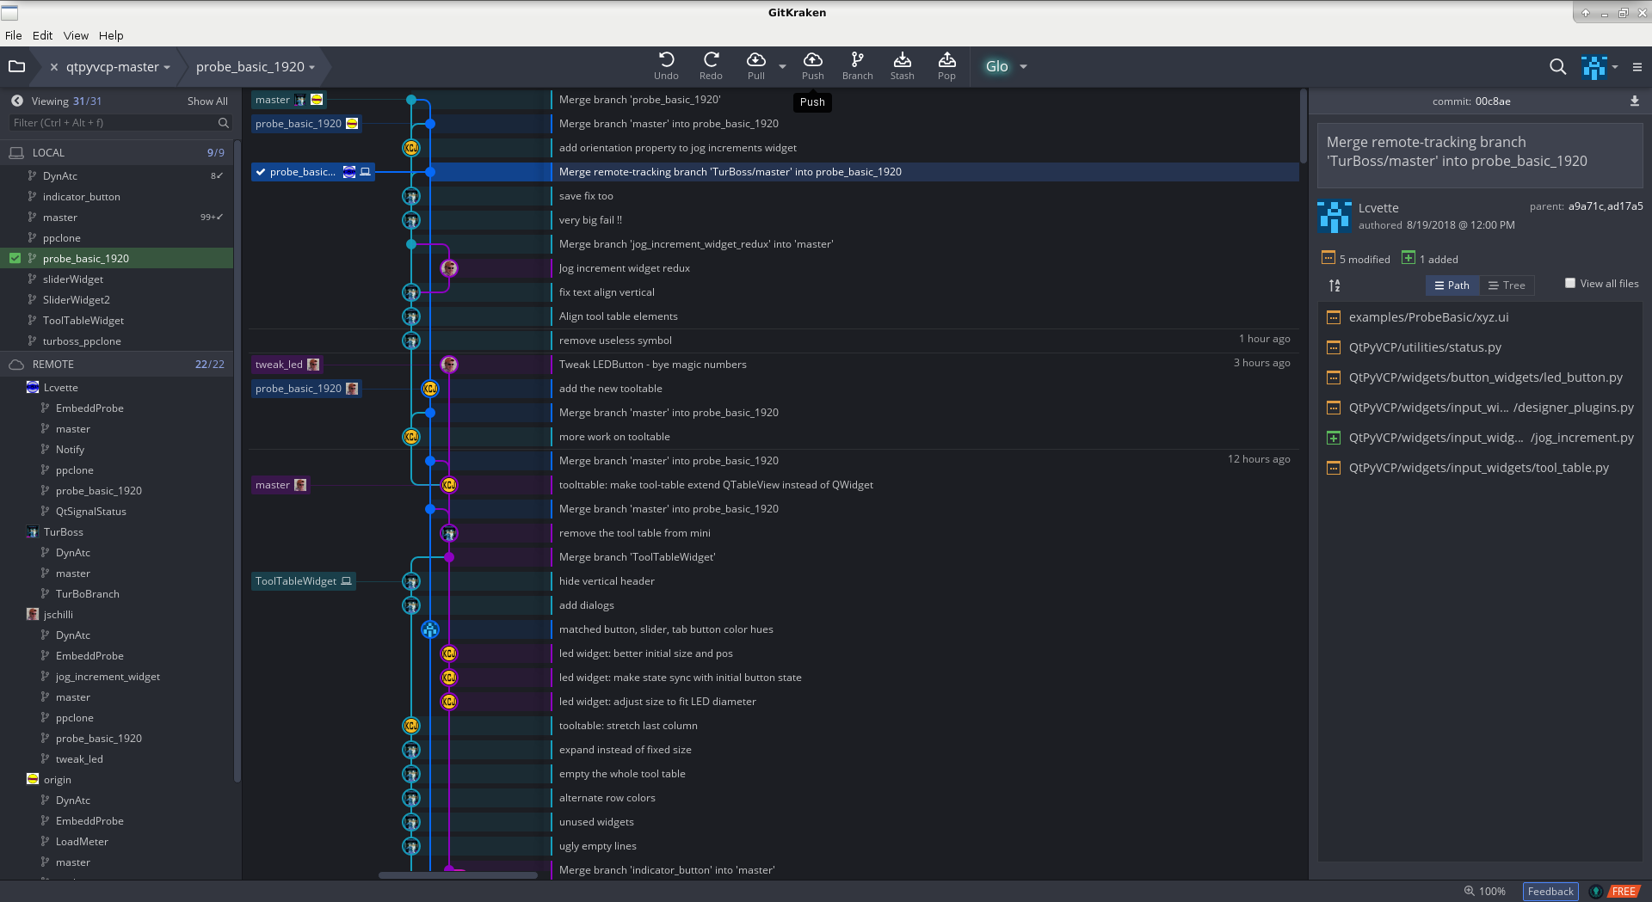This screenshot has width=1652, height=902.
Task: Collapse the jschilli remote group
Action: [58, 615]
